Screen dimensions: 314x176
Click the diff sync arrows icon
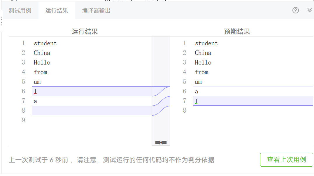tap(161, 142)
